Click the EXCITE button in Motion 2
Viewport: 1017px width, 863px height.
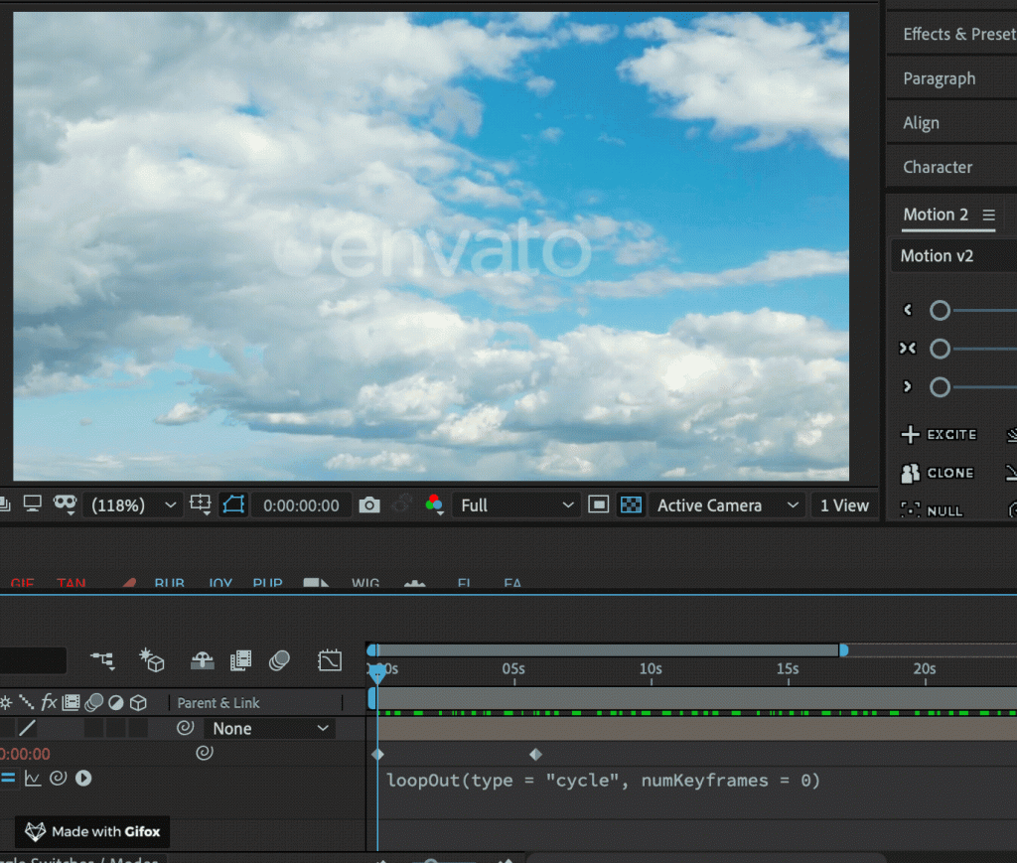tap(939, 435)
